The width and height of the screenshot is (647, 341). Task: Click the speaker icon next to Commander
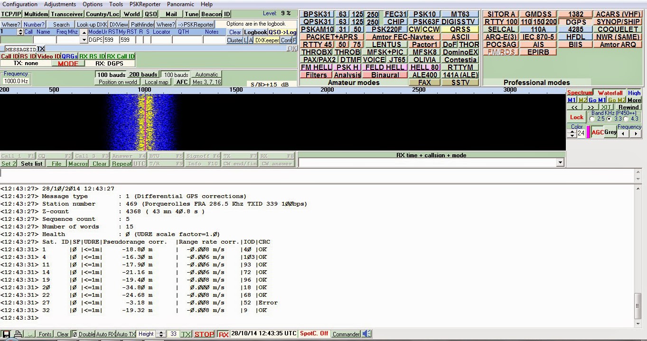366,334
